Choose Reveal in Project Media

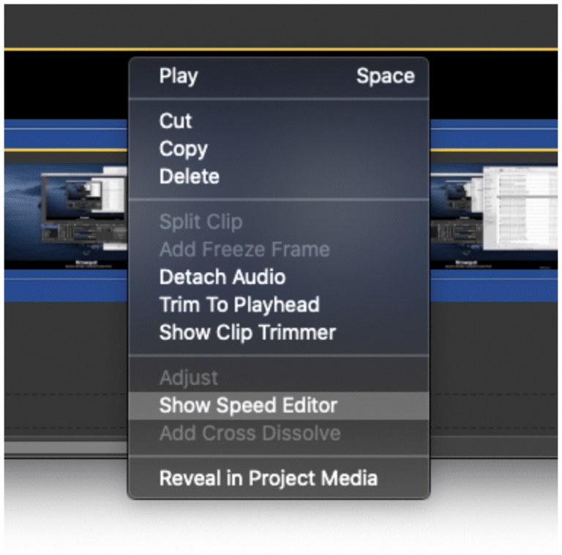click(x=279, y=478)
